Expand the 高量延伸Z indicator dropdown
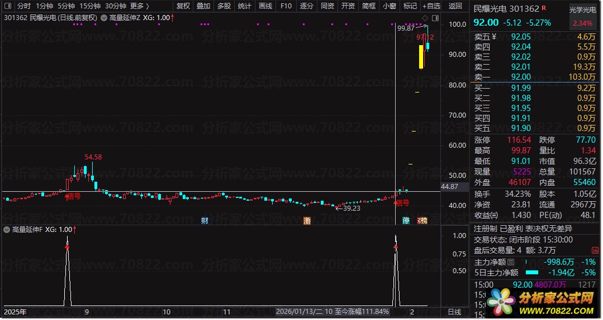The width and height of the screenshot is (603, 320). [104, 18]
